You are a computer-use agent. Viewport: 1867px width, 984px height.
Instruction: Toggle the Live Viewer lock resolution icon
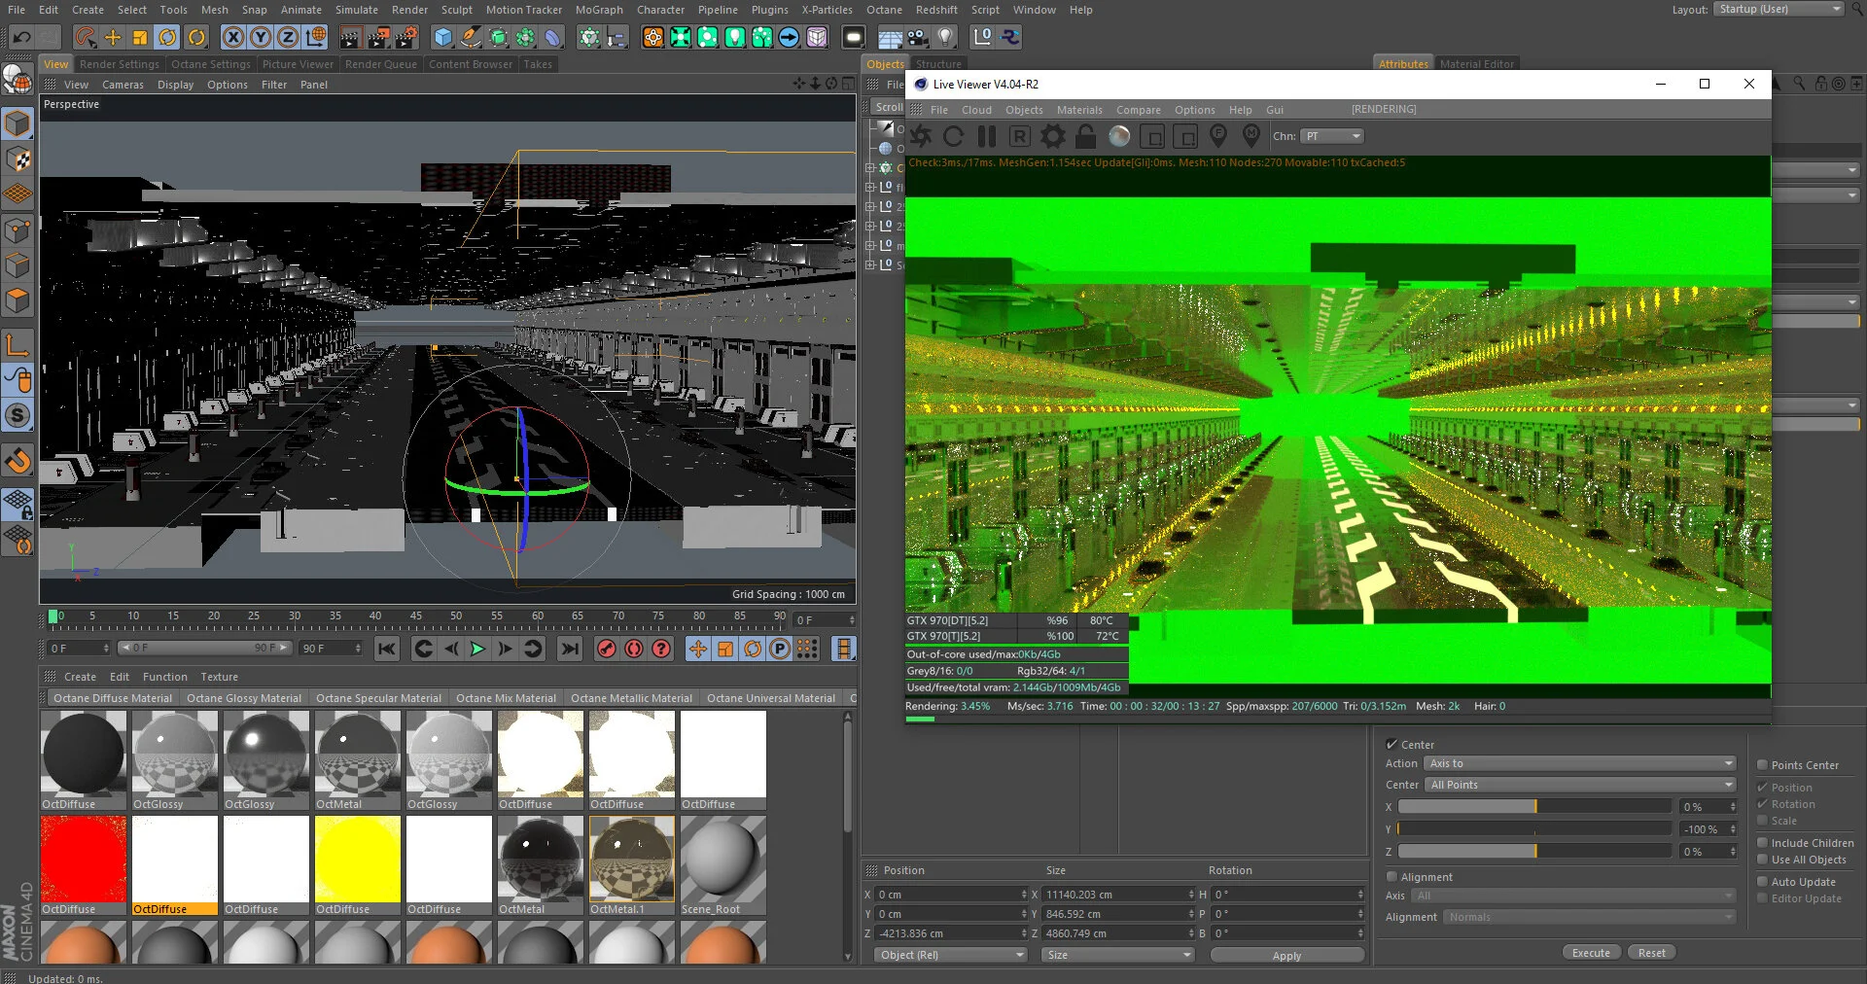1086,136
